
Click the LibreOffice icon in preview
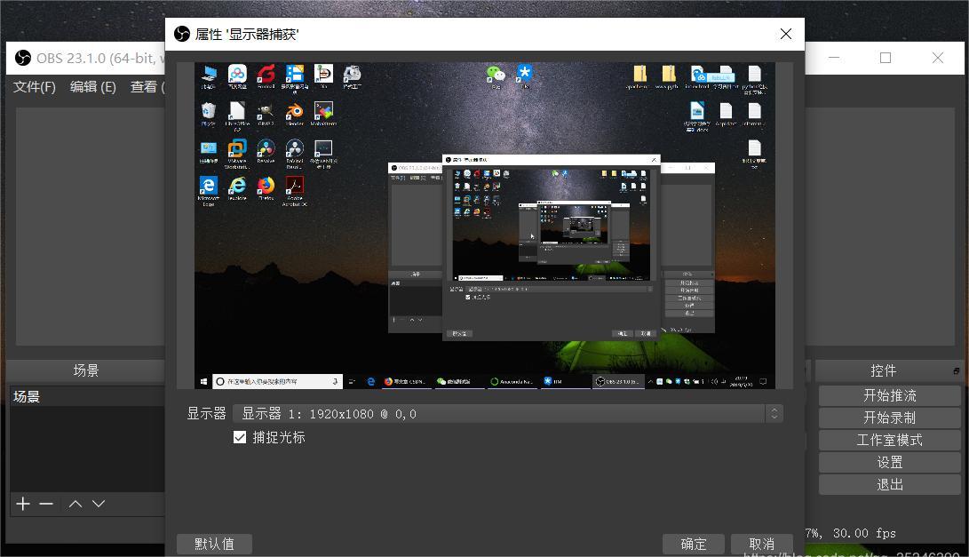237,116
